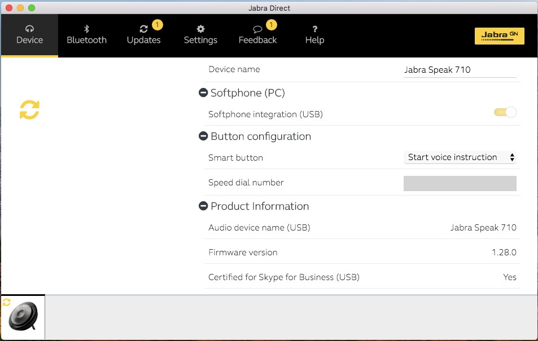Click the Feedback notification badge
The height and width of the screenshot is (341, 538).
(x=271, y=25)
